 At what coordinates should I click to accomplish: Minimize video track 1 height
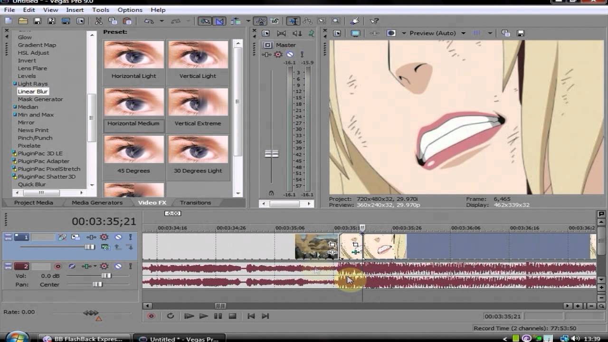point(8,235)
